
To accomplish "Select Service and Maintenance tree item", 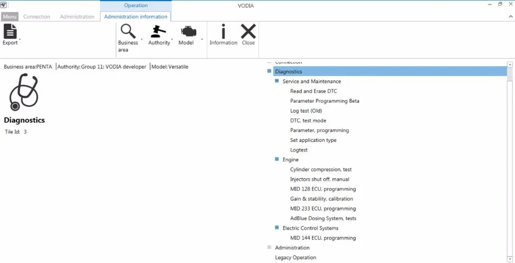I will [312, 81].
